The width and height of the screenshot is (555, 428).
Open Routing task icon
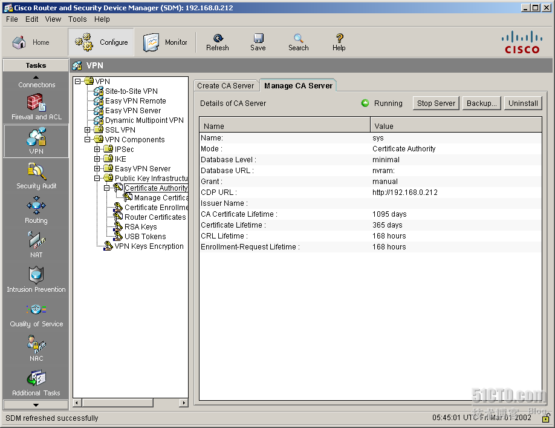point(36,211)
